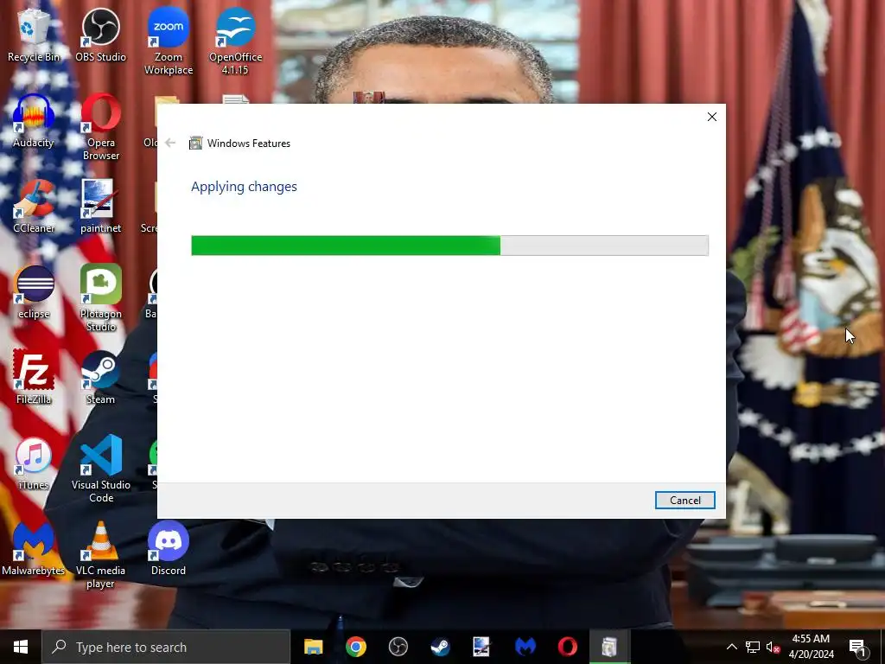Viewport: 885px width, 664px height.
Task: Select the CCleaner desktop shortcut
Action: point(34,207)
